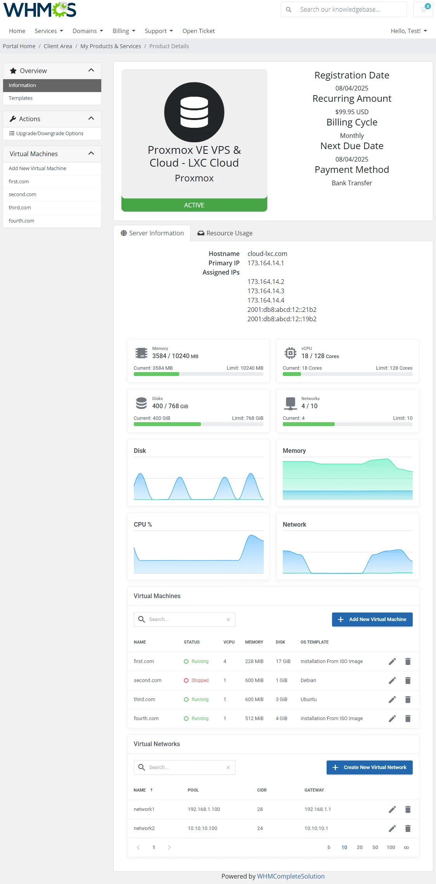The image size is (436, 884).
Task: Click the Networks computer icon
Action: click(x=291, y=403)
